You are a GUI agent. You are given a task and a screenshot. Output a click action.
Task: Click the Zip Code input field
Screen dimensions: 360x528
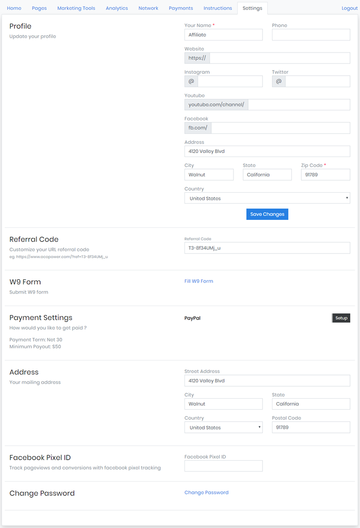coord(325,174)
